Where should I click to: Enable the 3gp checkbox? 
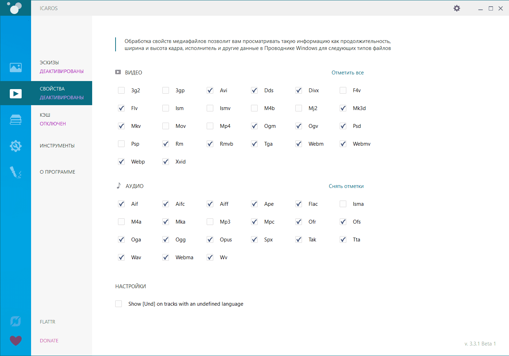tap(166, 90)
